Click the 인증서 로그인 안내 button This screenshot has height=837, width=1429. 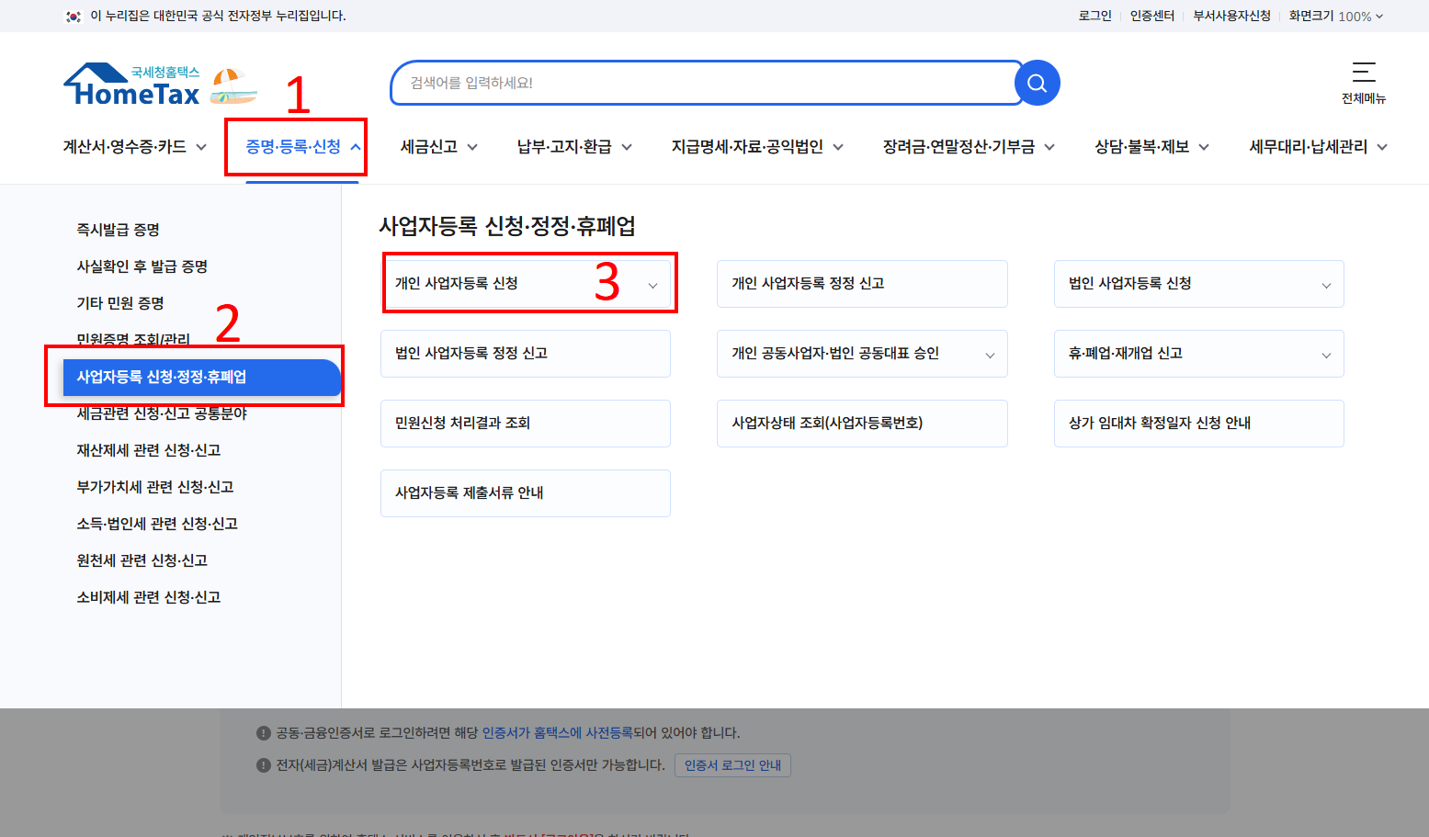coord(732,764)
